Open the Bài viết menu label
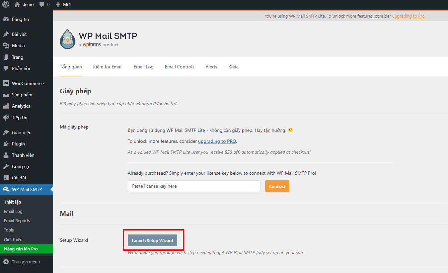The height and width of the screenshot is (273, 448). [19, 34]
